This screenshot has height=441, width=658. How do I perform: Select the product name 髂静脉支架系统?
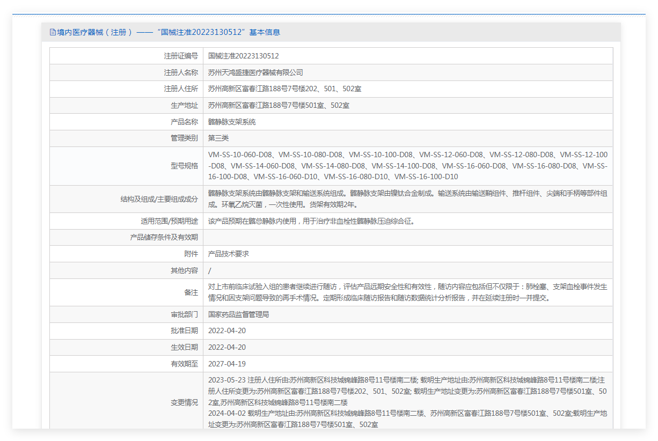[232, 122]
